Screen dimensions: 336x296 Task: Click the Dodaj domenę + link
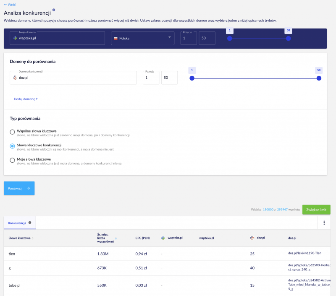26,99
